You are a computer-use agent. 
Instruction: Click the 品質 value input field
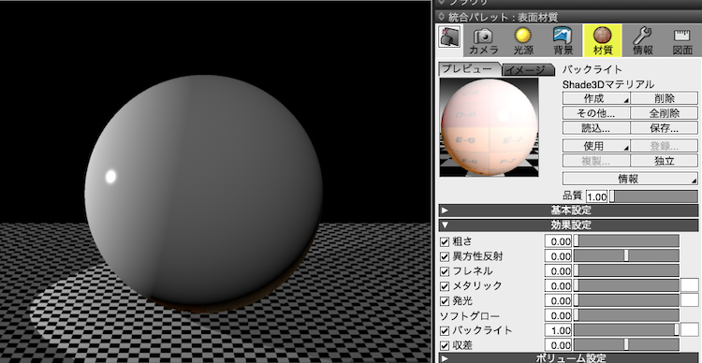pos(596,196)
